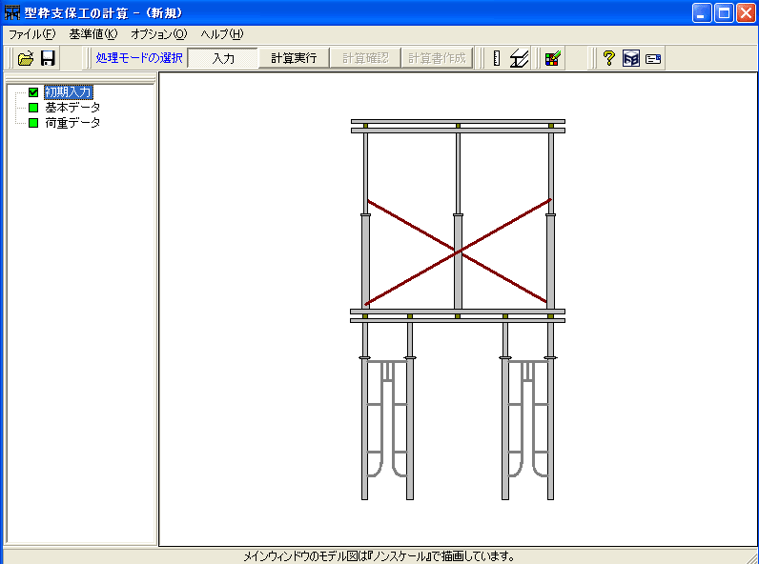Click the 処理モードの選択 label
This screenshot has width=759, height=564.
(139, 58)
